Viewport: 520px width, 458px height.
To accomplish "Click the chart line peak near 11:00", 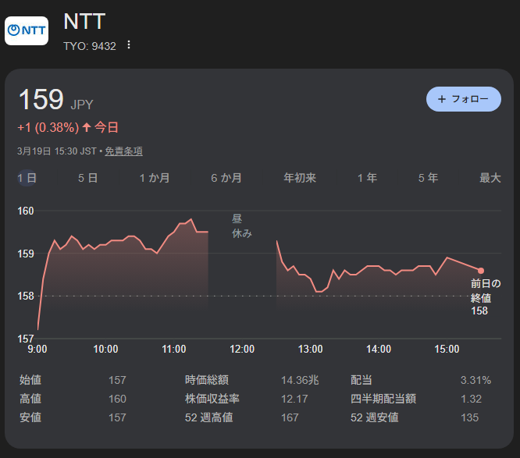I will pyautogui.click(x=191, y=219).
